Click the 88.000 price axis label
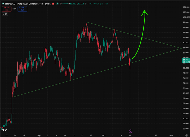 [186, 48]
